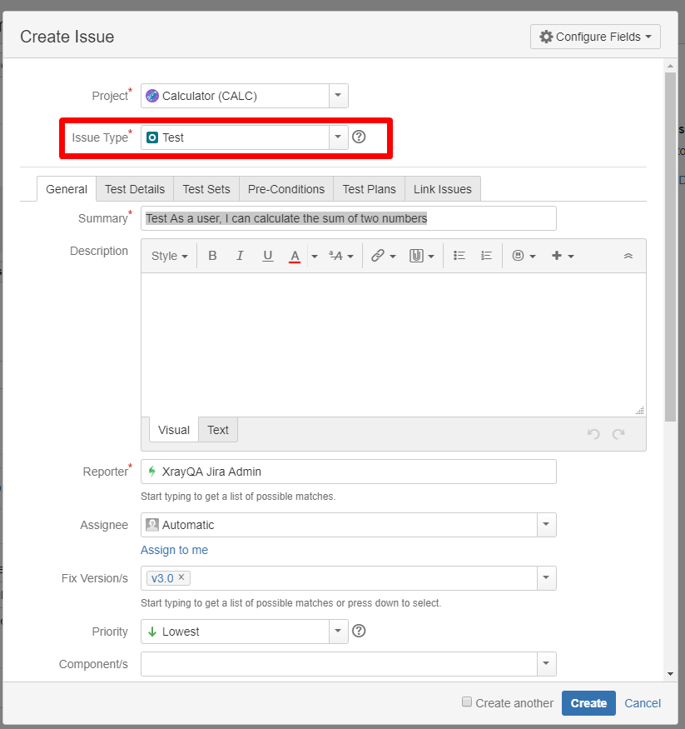
Task: Cancel the Create Issue dialog
Action: (643, 703)
